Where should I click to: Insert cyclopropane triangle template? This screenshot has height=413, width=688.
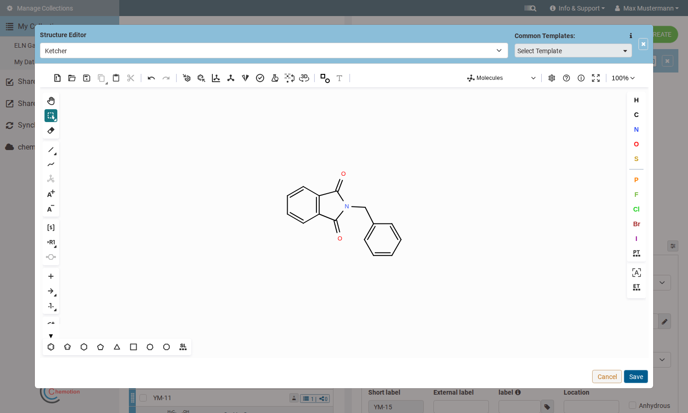tap(117, 347)
